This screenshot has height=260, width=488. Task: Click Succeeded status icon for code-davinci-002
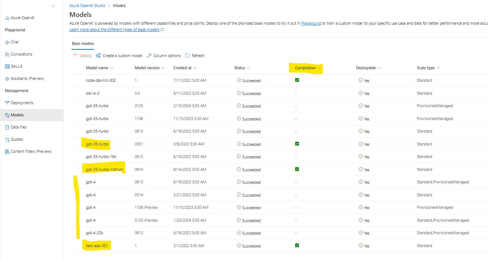tap(239, 80)
